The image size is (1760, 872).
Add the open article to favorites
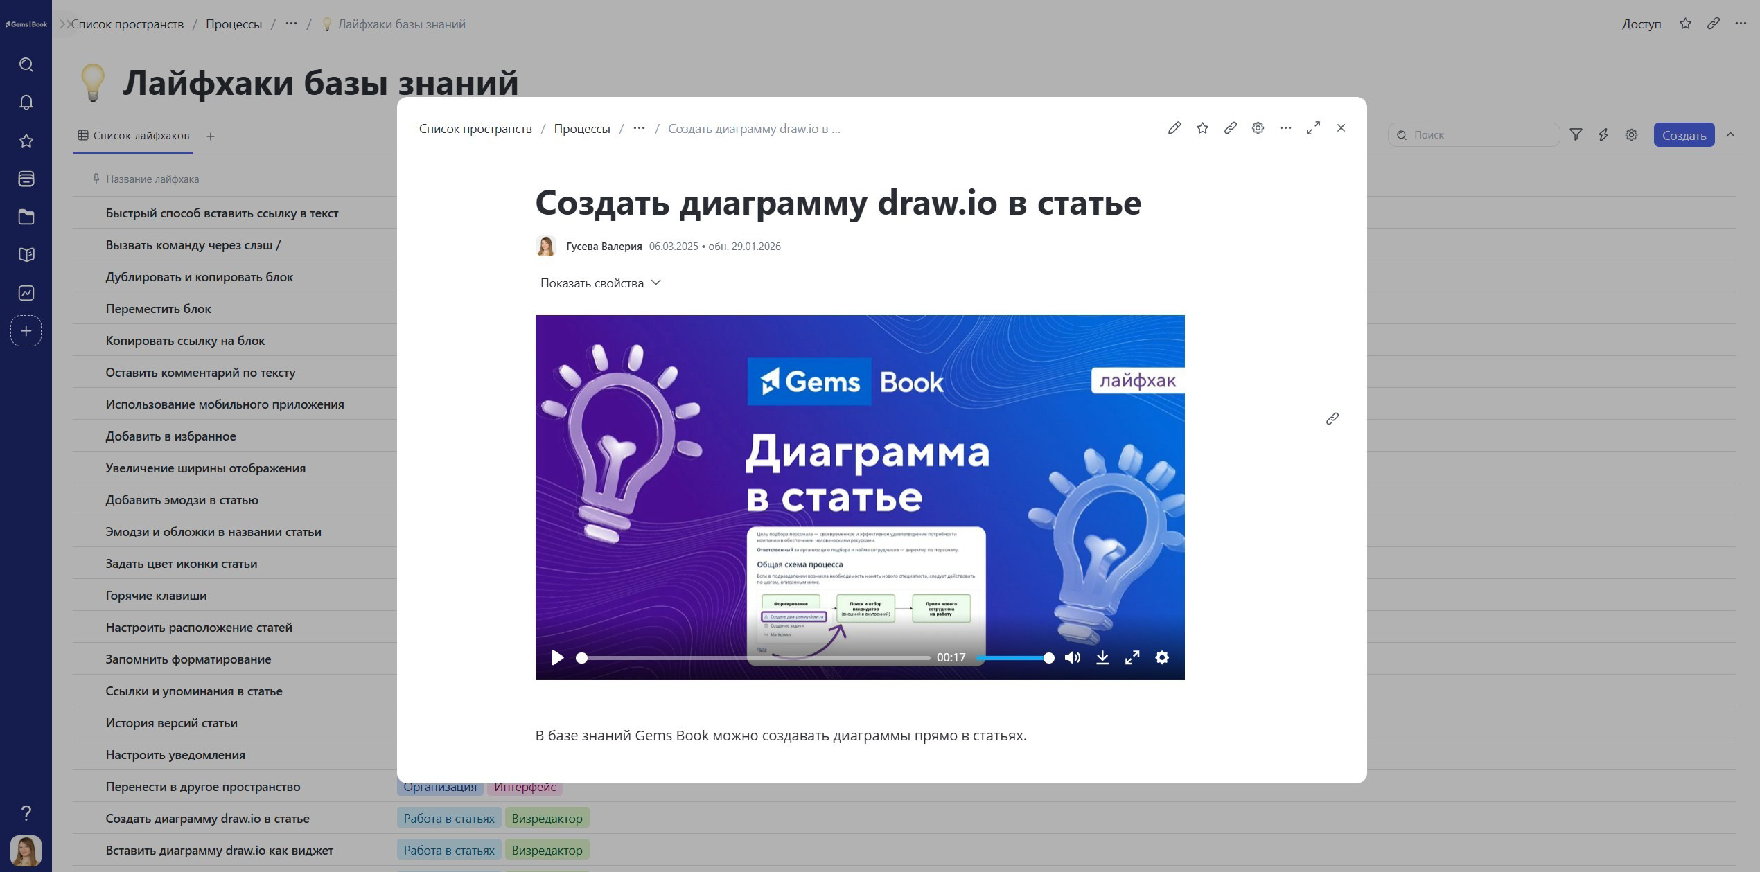1202,128
